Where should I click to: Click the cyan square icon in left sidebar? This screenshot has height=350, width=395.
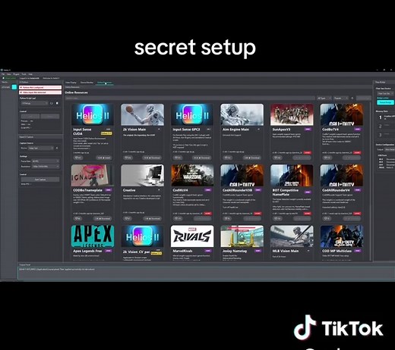[x=14, y=87]
